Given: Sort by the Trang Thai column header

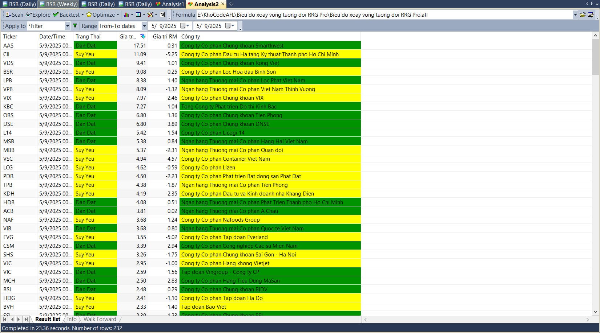Looking at the screenshot, I should [x=95, y=36].
